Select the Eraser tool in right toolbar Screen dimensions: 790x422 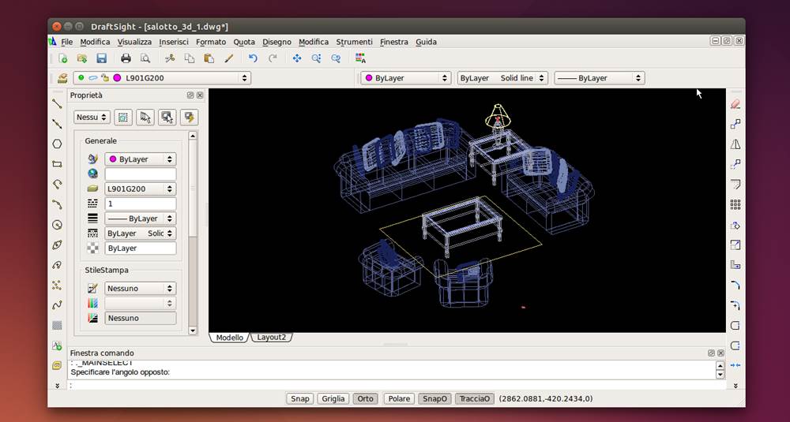pyautogui.click(x=735, y=103)
